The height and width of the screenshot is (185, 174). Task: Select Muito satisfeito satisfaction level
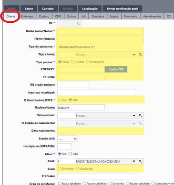pos(128,183)
